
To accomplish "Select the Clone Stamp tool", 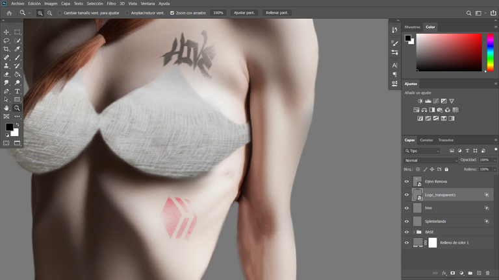I will click(6, 65).
